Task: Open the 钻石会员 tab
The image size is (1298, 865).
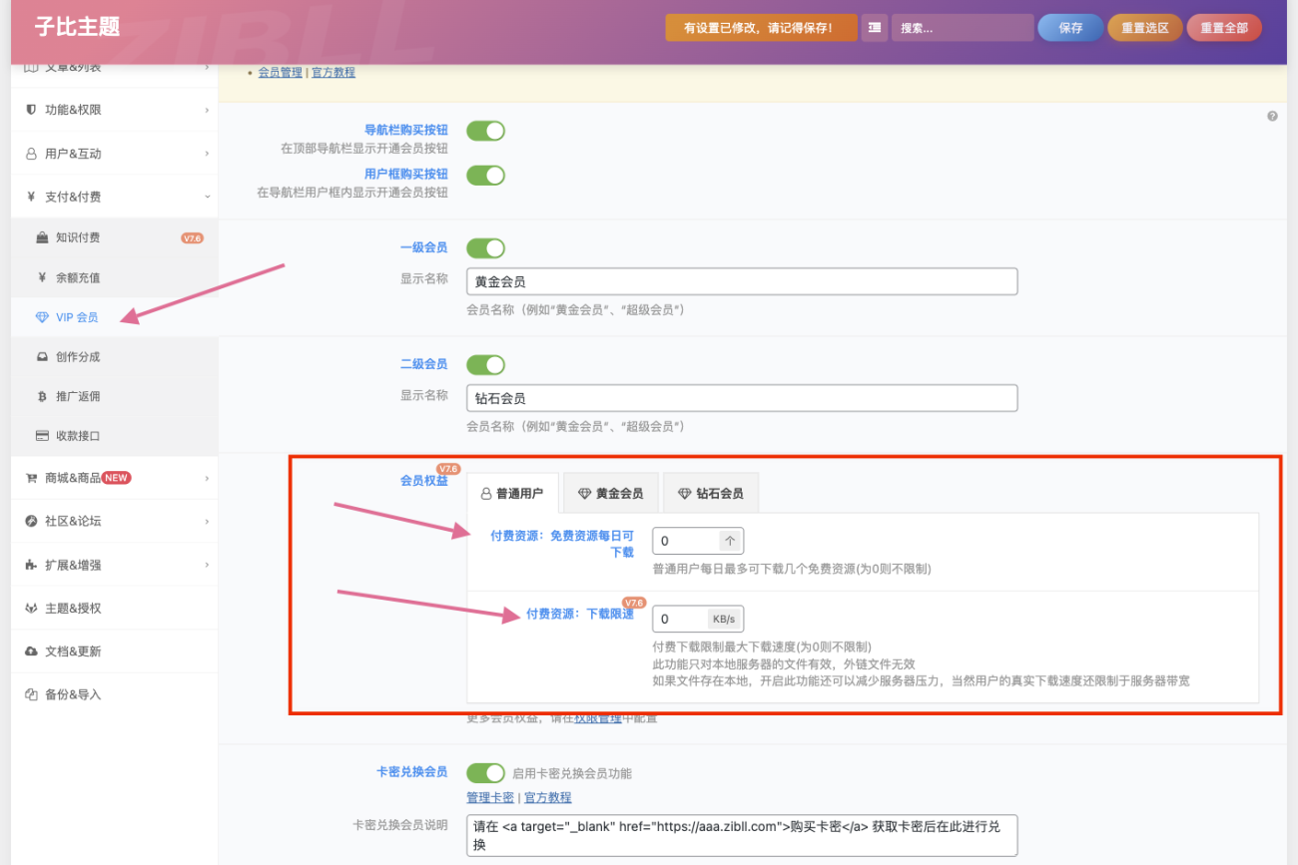Action: pos(710,492)
